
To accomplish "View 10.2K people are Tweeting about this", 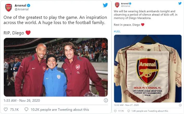I will coord(60,110).
